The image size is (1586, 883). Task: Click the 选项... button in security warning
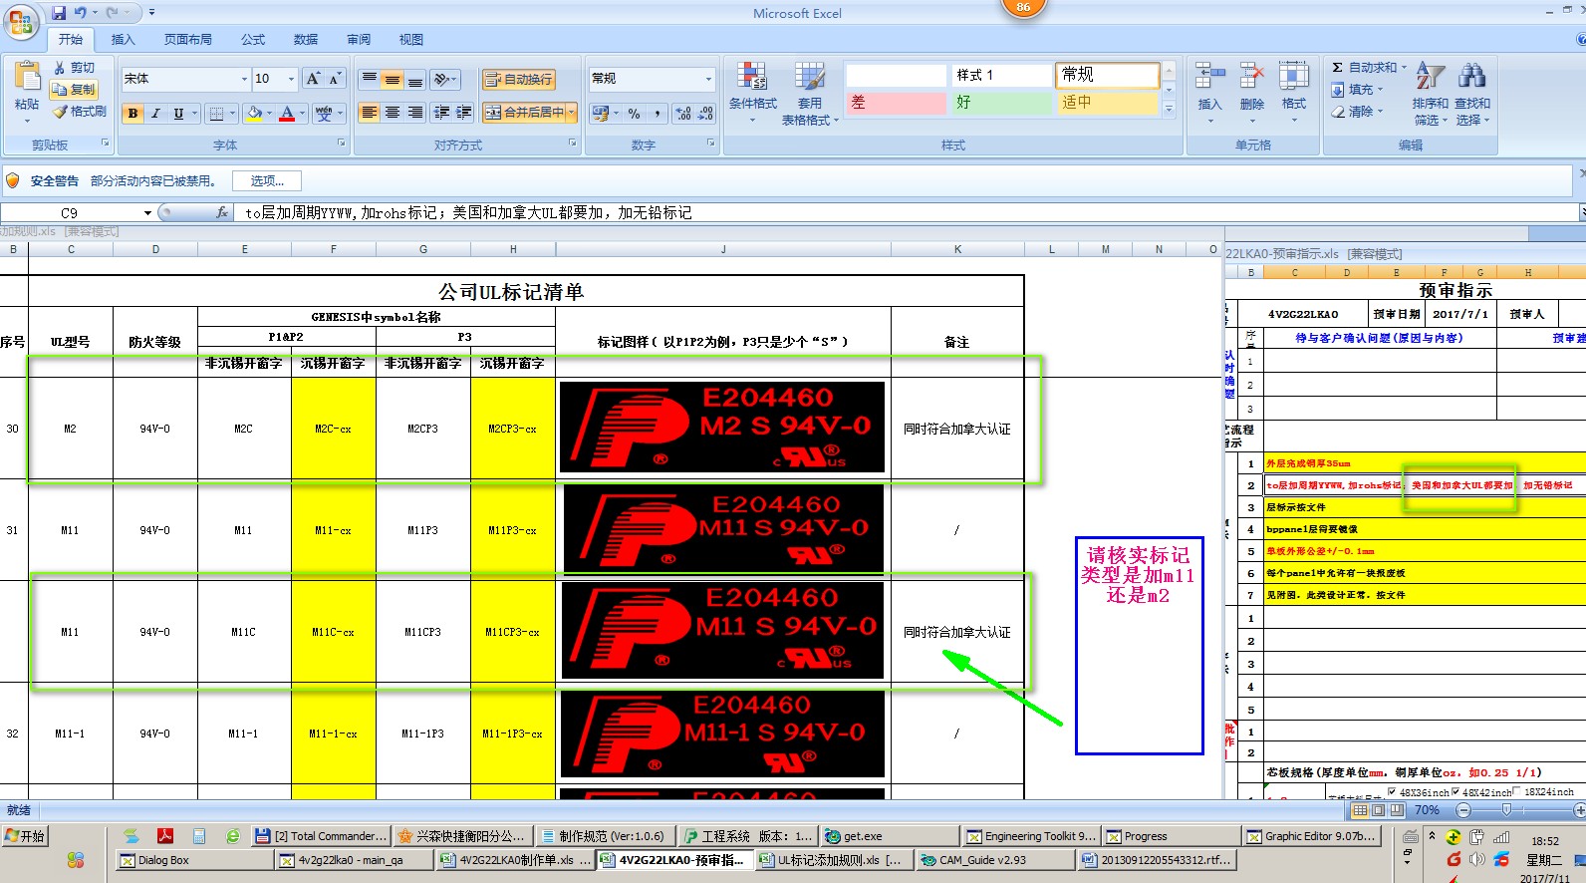coord(267,180)
